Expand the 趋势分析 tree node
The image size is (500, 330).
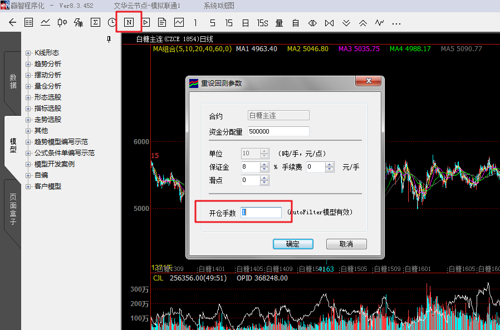pos(28,64)
